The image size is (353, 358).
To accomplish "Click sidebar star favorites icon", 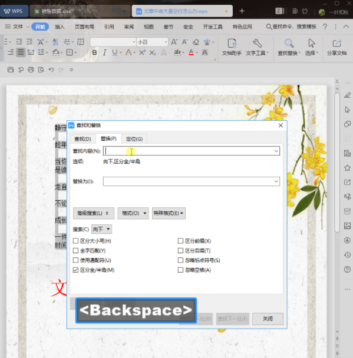I will tap(347, 168).
